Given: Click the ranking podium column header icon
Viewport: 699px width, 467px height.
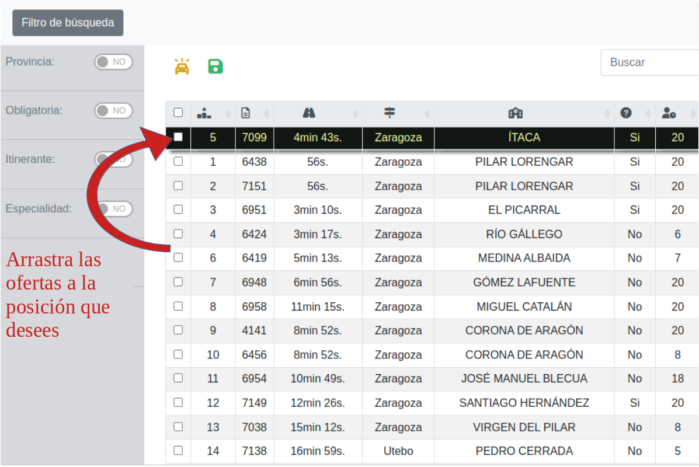Looking at the screenshot, I should 204,113.
